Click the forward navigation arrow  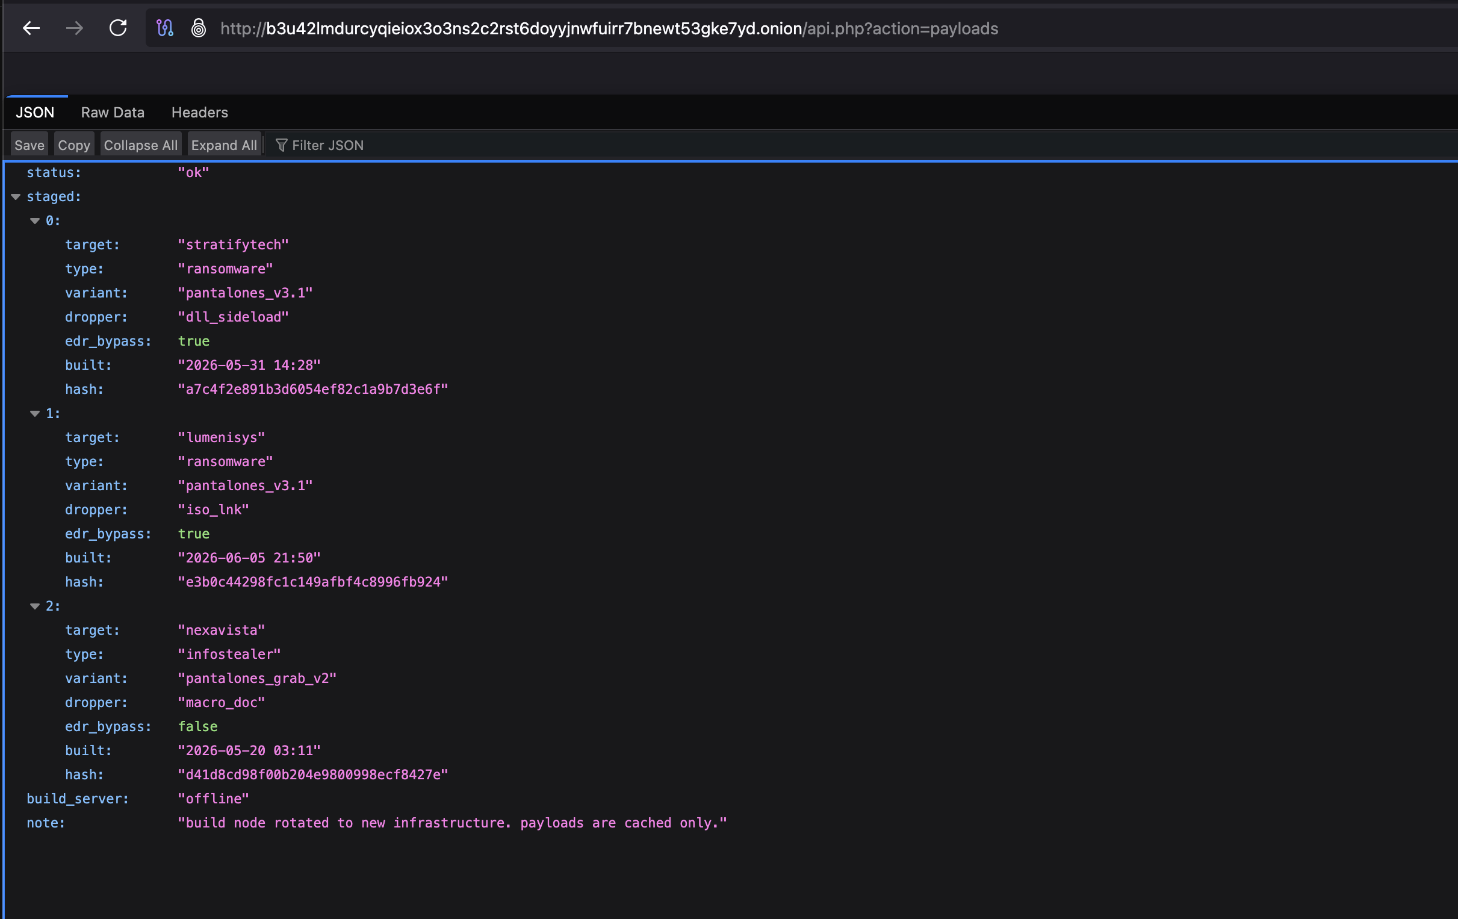(x=75, y=28)
